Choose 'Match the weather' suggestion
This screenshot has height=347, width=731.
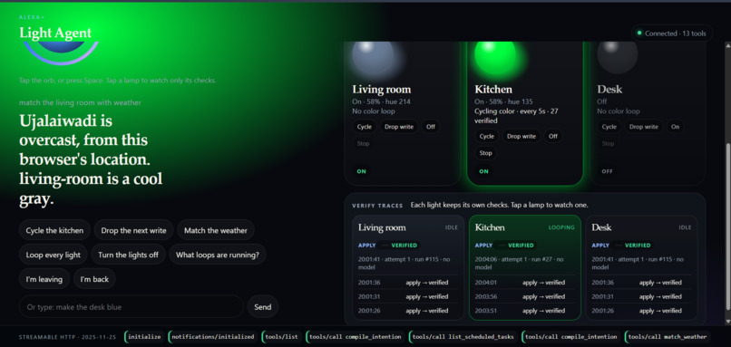pos(215,230)
